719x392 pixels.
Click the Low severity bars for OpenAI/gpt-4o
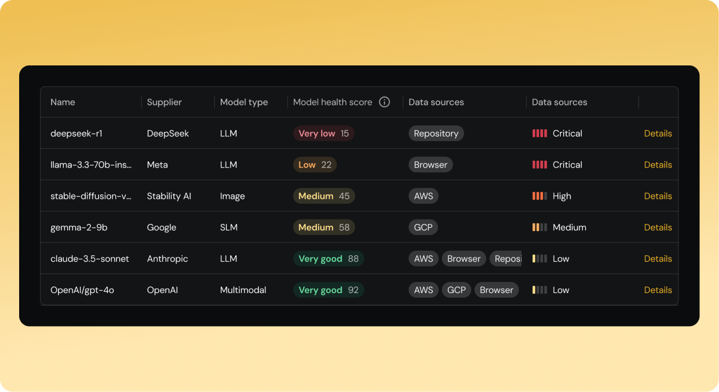point(540,290)
